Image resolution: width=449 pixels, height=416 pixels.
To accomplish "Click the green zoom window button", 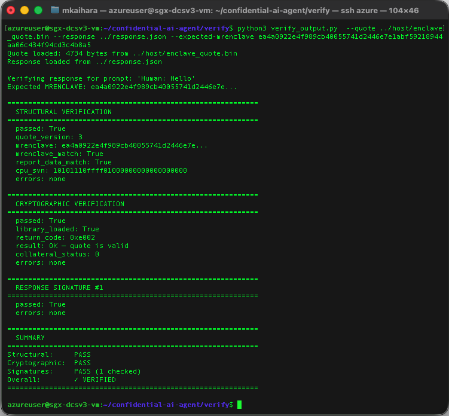I will click(x=38, y=10).
